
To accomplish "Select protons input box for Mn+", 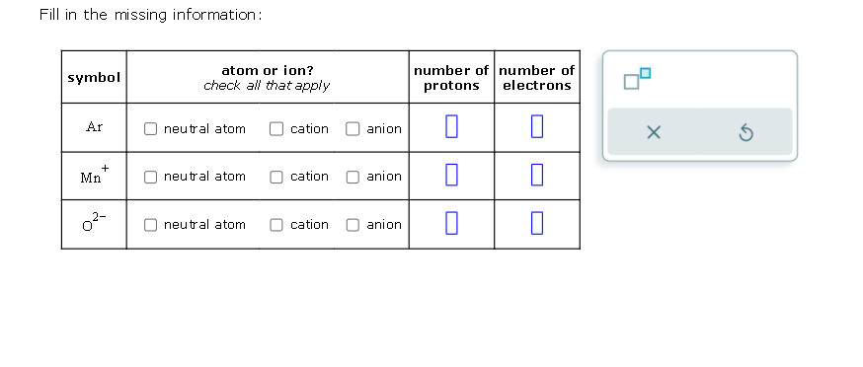I will coord(451,175).
